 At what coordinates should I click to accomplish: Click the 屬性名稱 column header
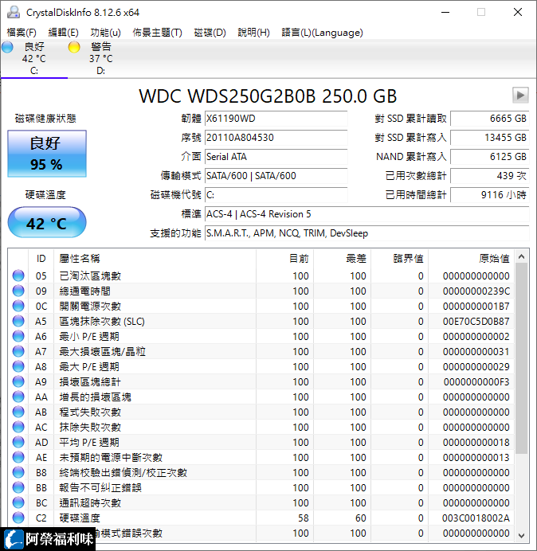click(x=155, y=259)
